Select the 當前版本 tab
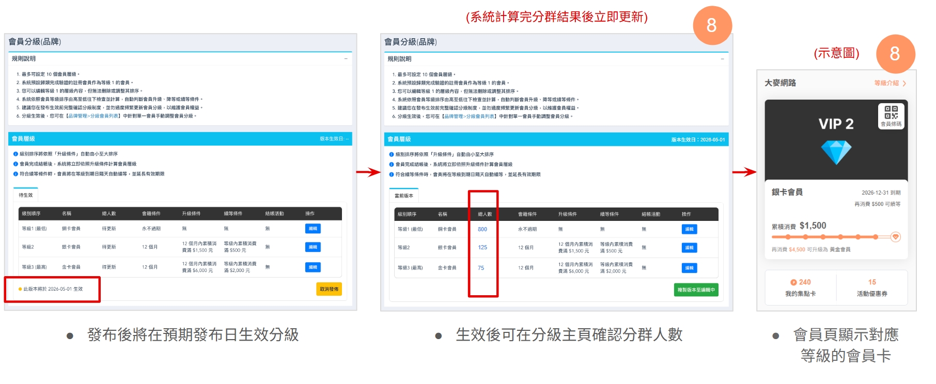The height and width of the screenshot is (384, 936). point(404,196)
